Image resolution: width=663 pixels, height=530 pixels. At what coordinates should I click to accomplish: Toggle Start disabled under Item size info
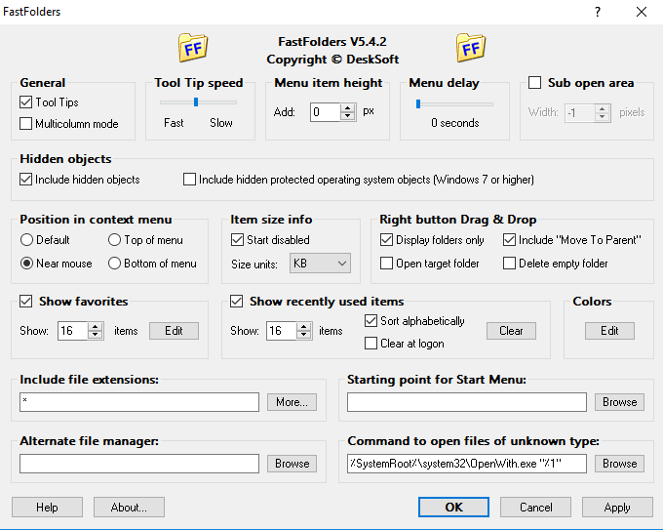pos(237,239)
